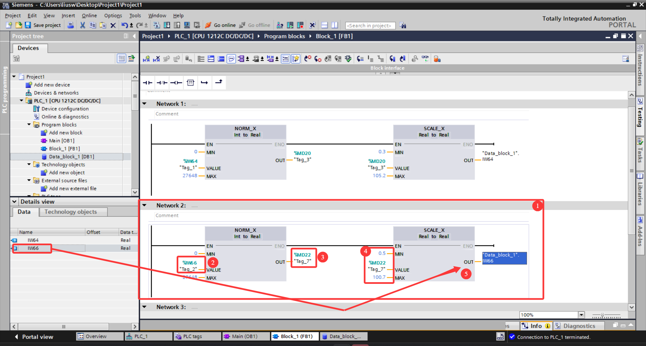The image size is (646, 346).
Task: Select IW64 row in Details view
Action: point(74,240)
